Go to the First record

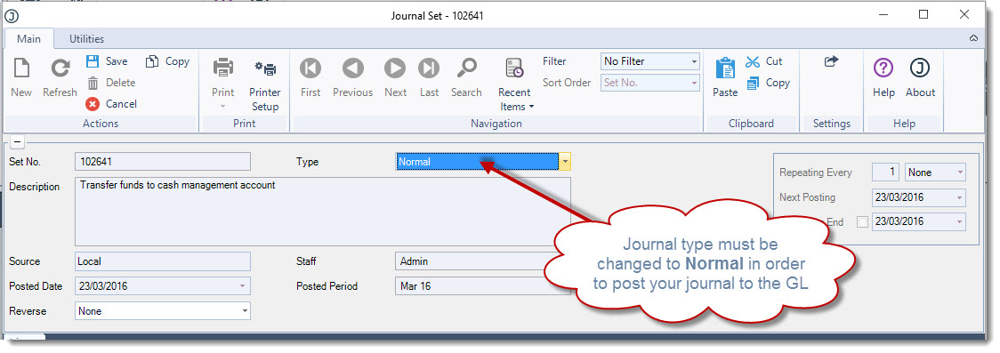[x=310, y=76]
